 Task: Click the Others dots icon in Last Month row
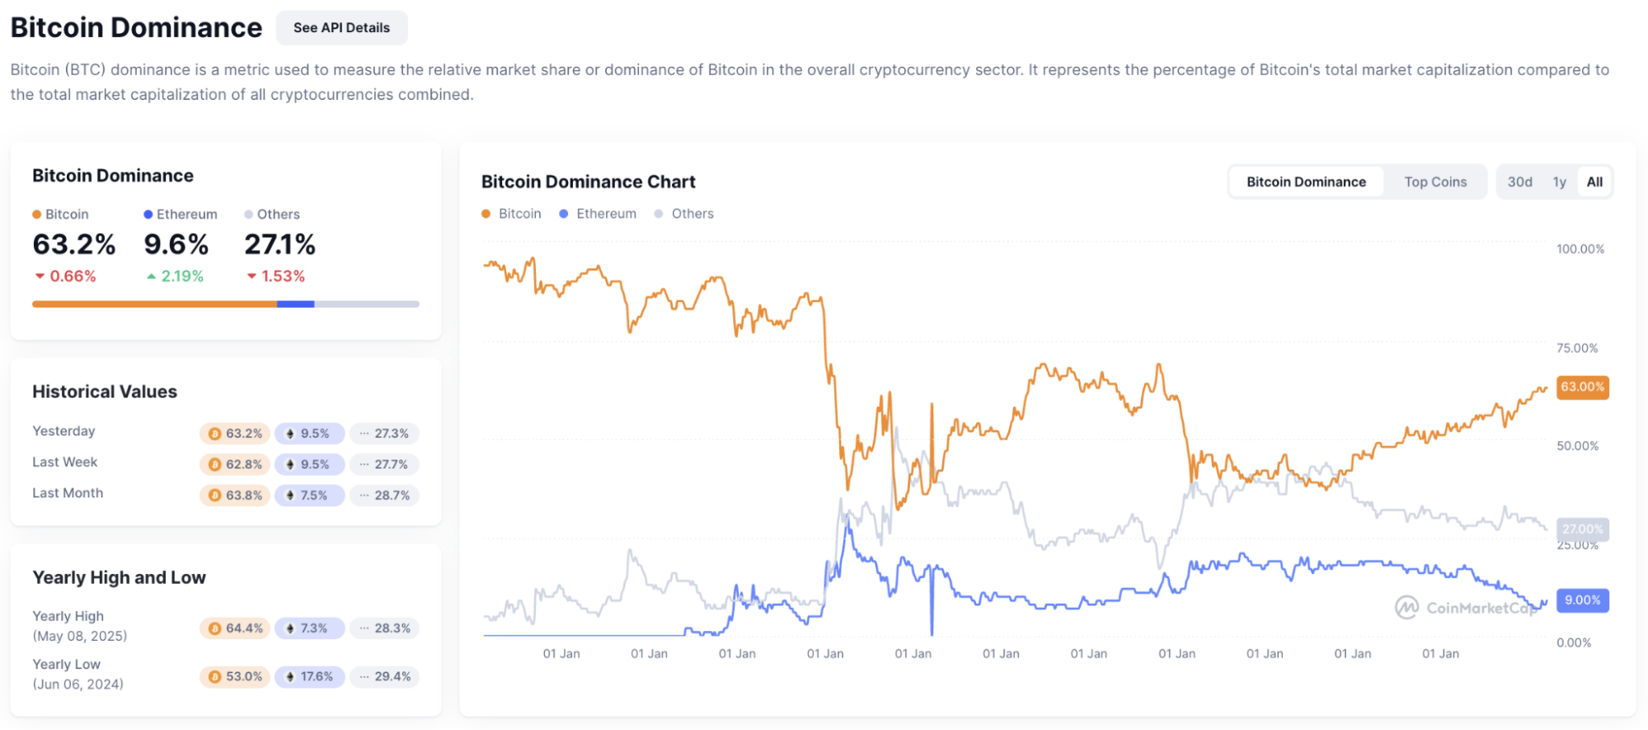click(364, 495)
